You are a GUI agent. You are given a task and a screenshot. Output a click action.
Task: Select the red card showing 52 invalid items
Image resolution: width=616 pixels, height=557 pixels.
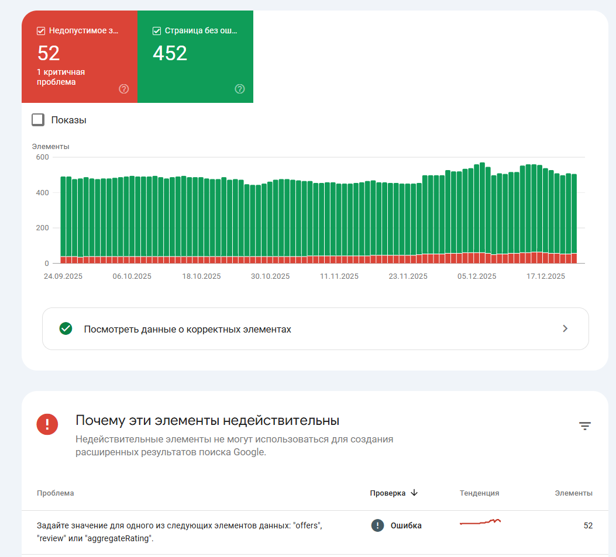point(80,57)
